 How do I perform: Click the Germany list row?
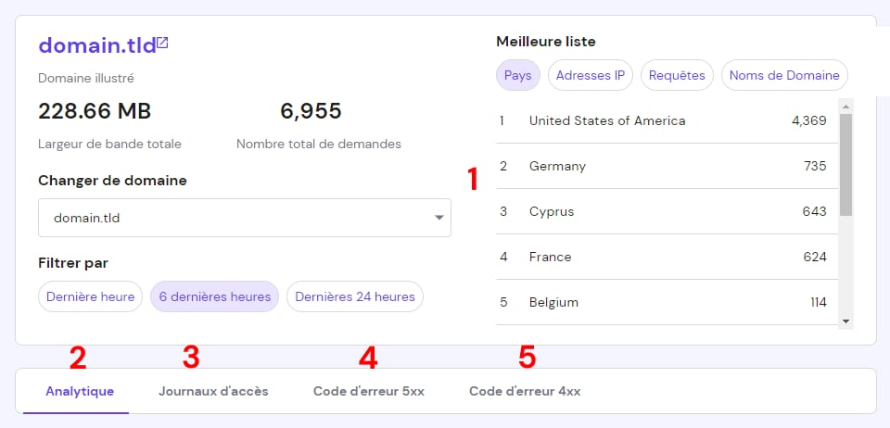coord(663,166)
